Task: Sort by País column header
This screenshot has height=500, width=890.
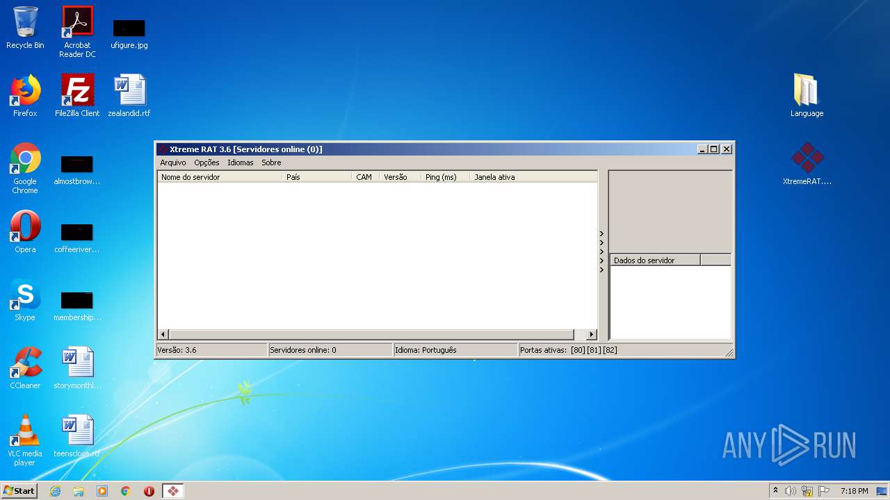Action: 317,177
